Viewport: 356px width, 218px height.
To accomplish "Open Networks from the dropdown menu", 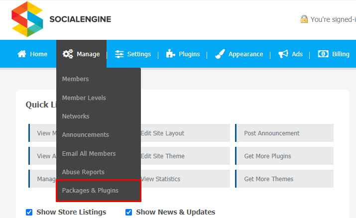I will (76, 116).
